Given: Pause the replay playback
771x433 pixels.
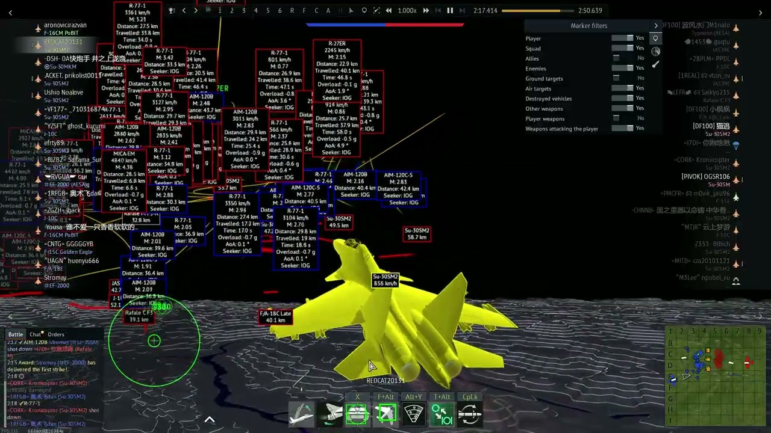Looking at the screenshot, I should 450,10.
